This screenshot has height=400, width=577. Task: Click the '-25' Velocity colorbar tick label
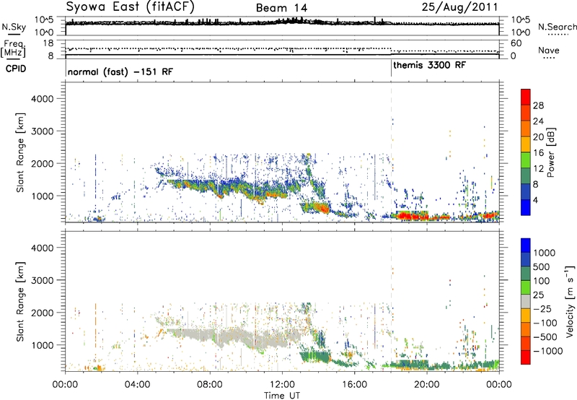coord(542,308)
